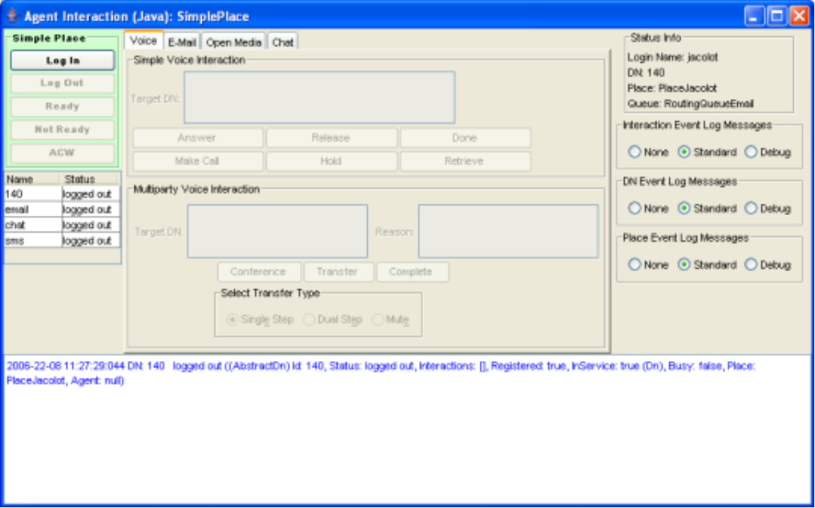The height and width of the screenshot is (508, 815).
Task: Click the Java icon in title bar
Action: pyautogui.click(x=12, y=16)
